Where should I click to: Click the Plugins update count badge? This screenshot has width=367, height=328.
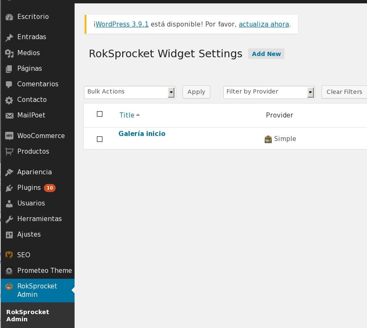click(x=50, y=188)
